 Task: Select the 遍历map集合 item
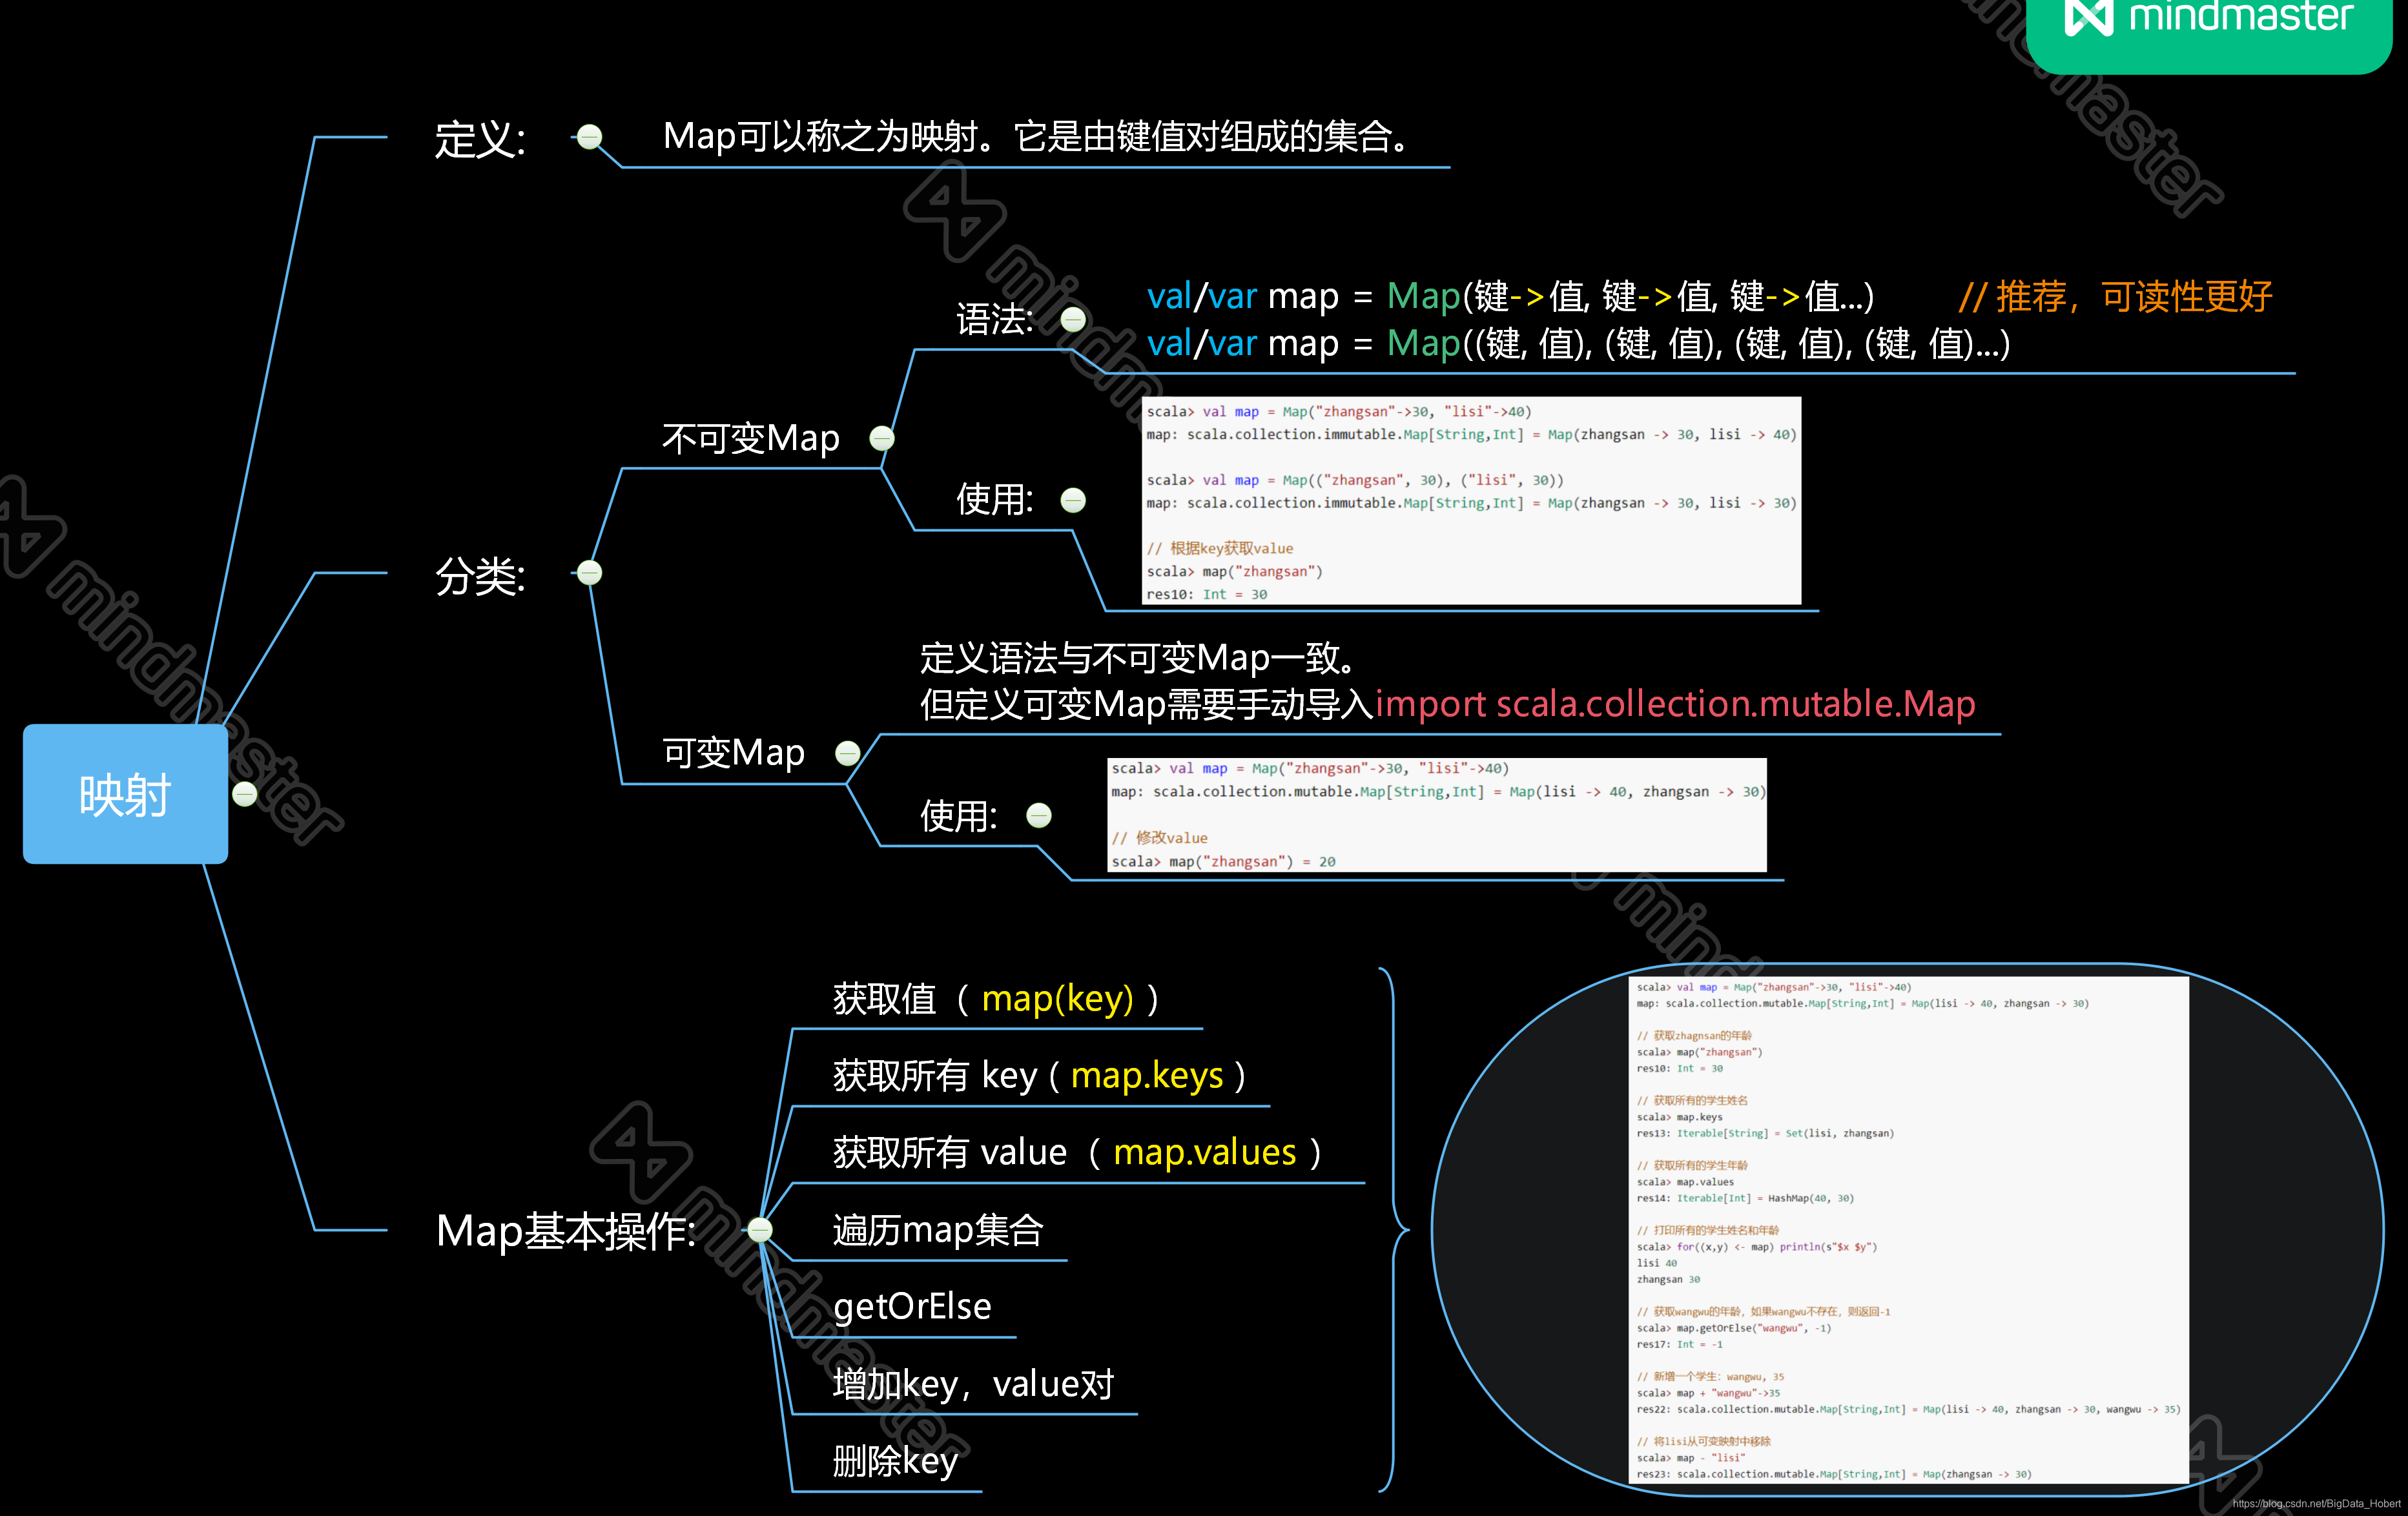click(938, 1230)
